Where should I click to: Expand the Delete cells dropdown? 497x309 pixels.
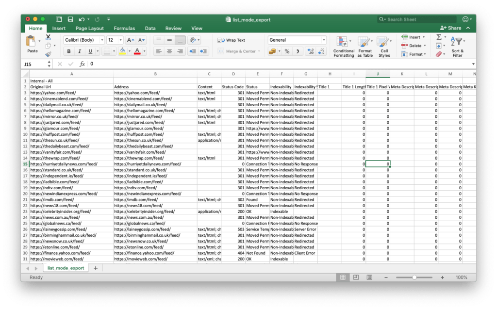425,46
